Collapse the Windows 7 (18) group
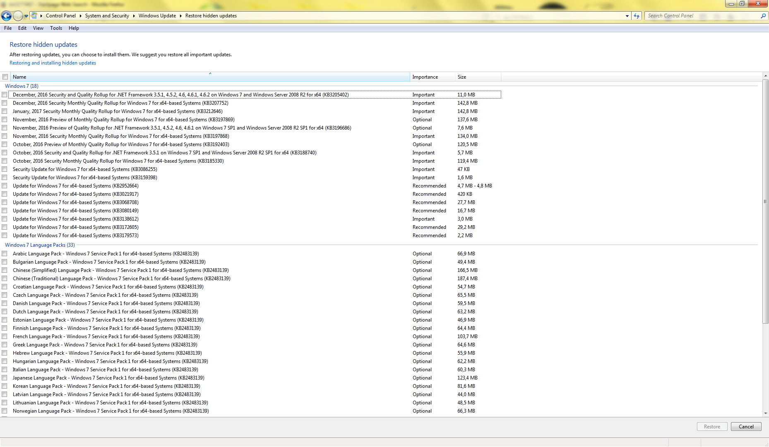This screenshot has width=769, height=447. 22,86
